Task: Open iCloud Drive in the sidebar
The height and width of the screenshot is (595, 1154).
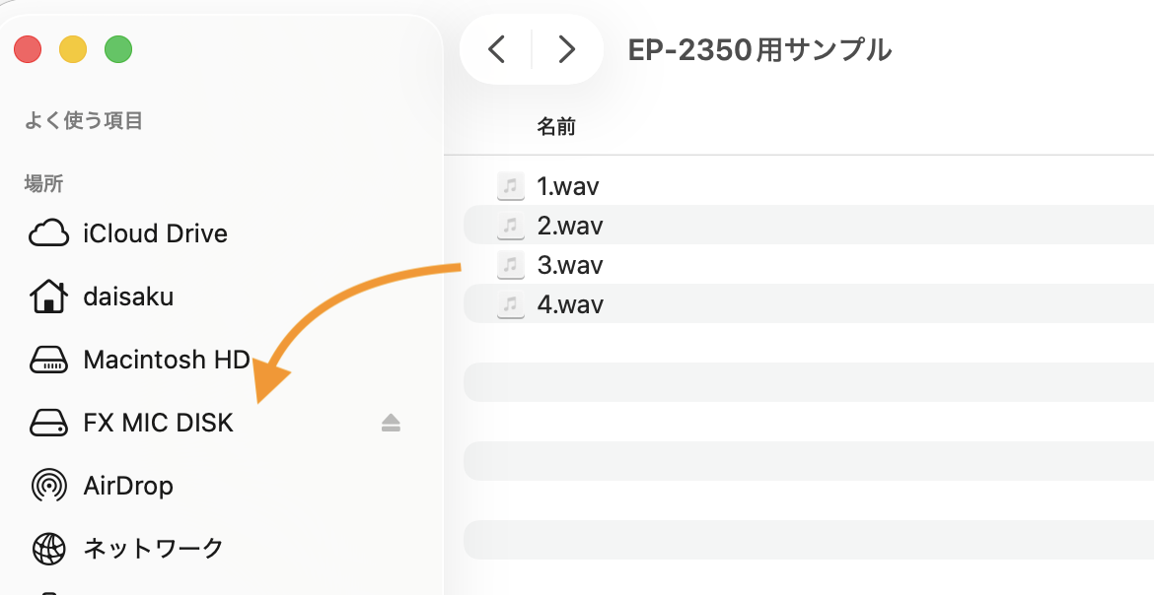Action: pos(155,233)
